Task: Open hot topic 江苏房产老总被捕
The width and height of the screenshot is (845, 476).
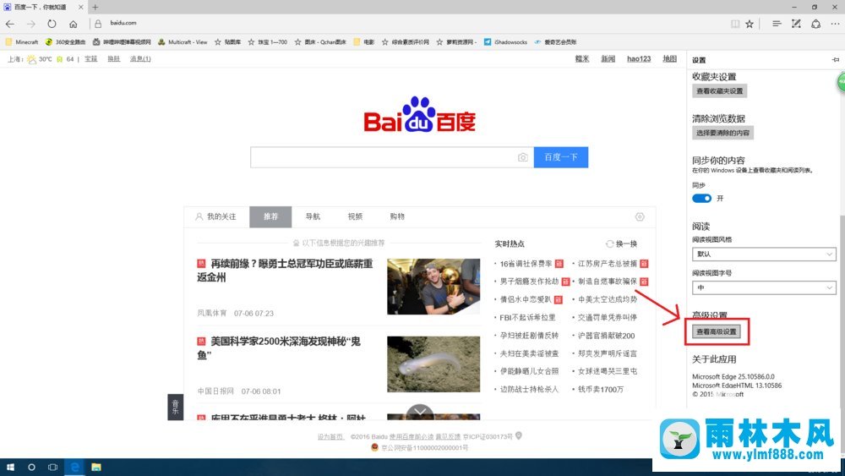Action: (x=608, y=264)
